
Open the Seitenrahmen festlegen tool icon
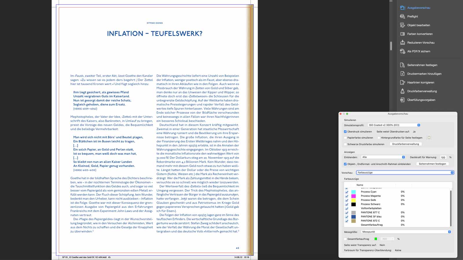[402, 65]
